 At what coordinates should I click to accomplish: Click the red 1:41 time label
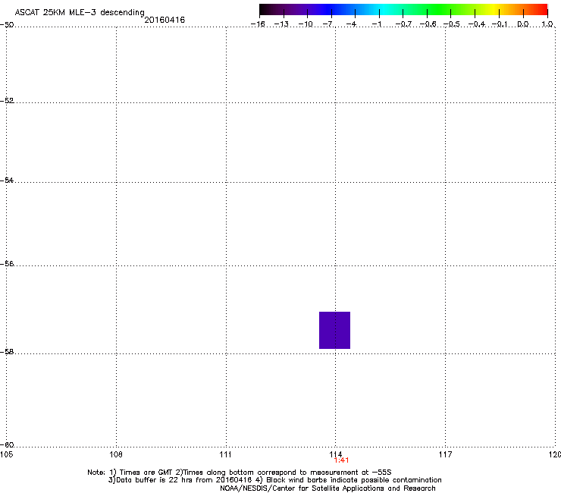tap(341, 460)
